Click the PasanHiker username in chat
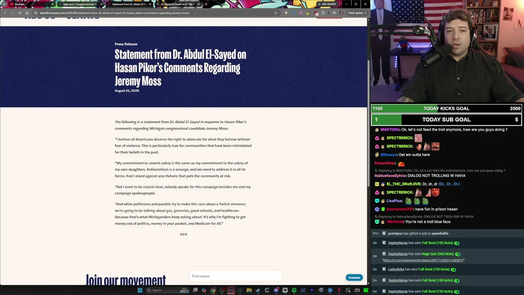Image resolution: width=524 pixels, height=295 pixels. pos(384,163)
